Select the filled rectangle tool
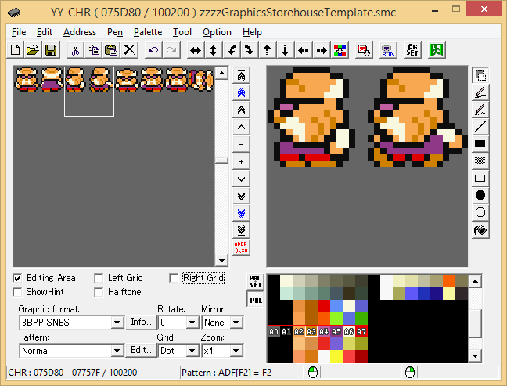 point(480,143)
